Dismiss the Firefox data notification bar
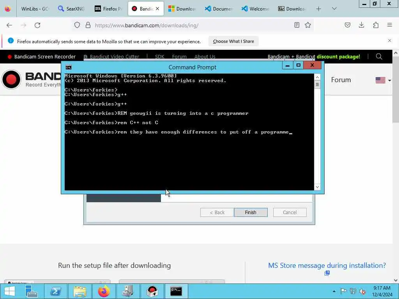Viewport: 399px width, 299px height. click(x=390, y=40)
